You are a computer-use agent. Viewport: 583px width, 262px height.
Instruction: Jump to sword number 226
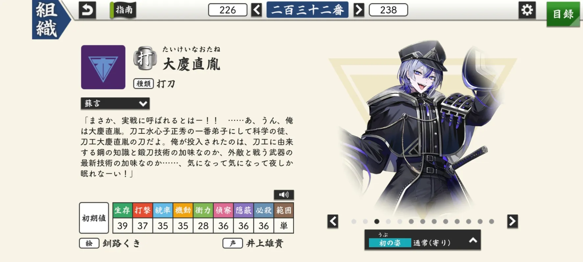click(x=228, y=10)
